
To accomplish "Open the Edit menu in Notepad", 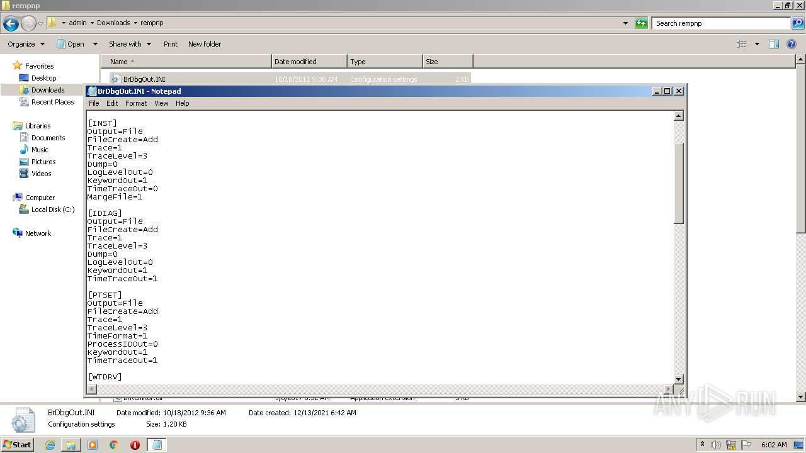I will [x=112, y=103].
